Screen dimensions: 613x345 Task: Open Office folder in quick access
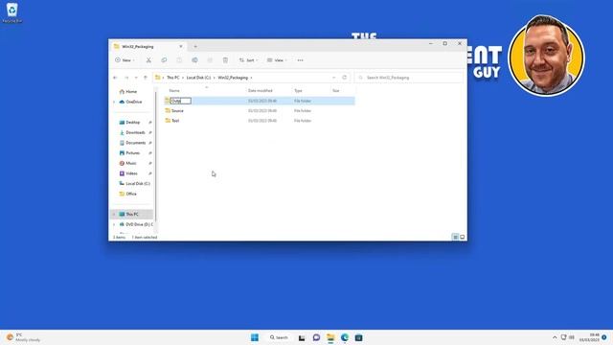coord(131,194)
